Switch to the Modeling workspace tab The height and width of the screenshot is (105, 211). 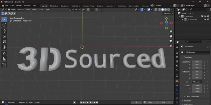(54, 6)
